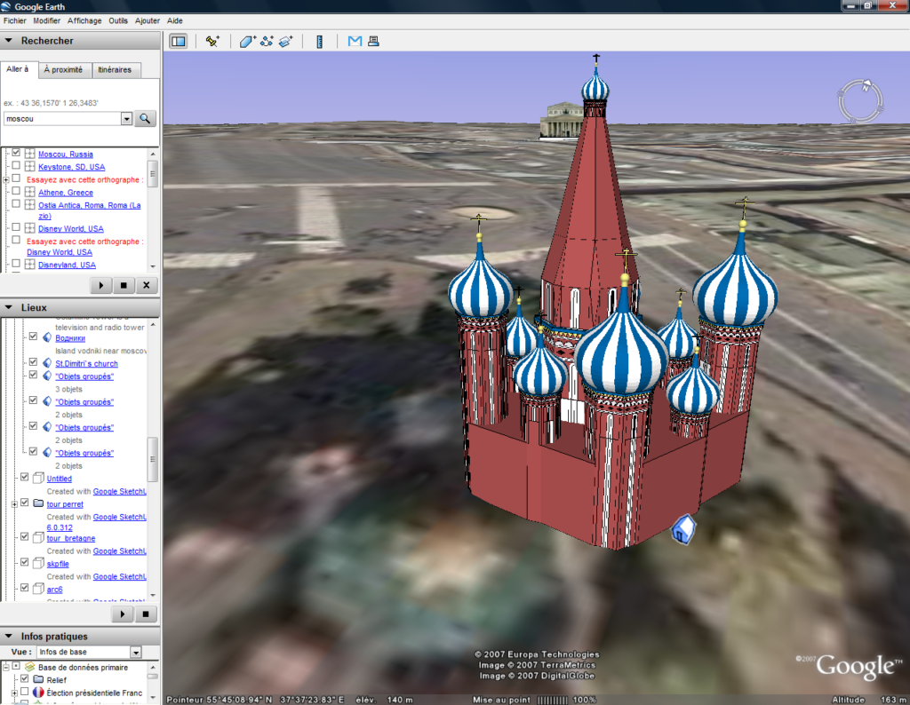This screenshot has height=705, width=910.
Task: Open the Vue Infos de base dropdown
Action: click(x=136, y=653)
